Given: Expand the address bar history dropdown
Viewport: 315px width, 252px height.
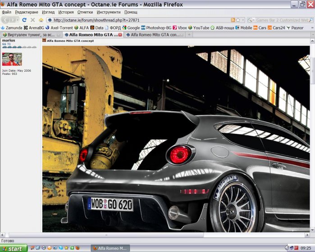Looking at the screenshot, I should coord(243,20).
